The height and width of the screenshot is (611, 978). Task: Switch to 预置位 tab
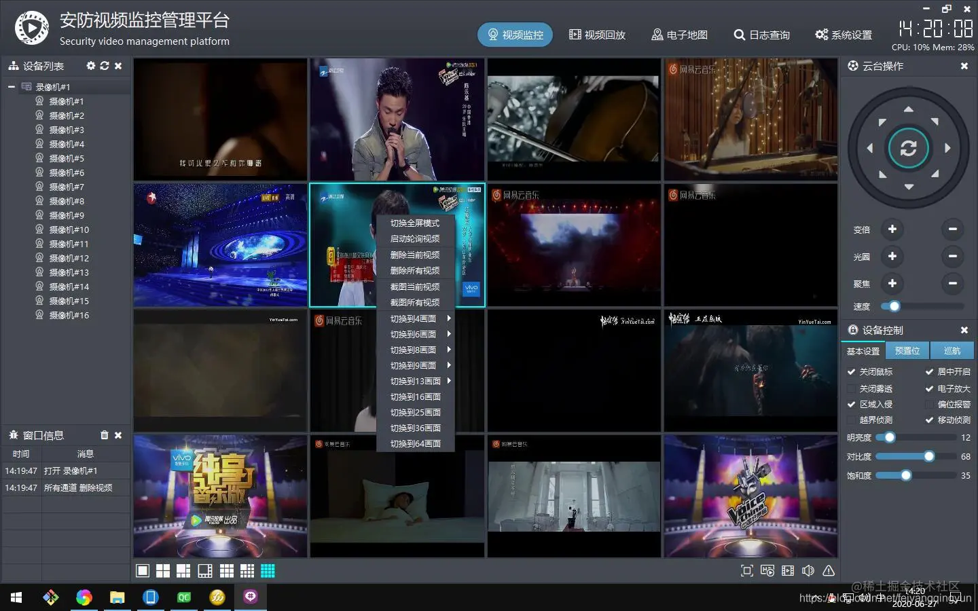point(907,350)
